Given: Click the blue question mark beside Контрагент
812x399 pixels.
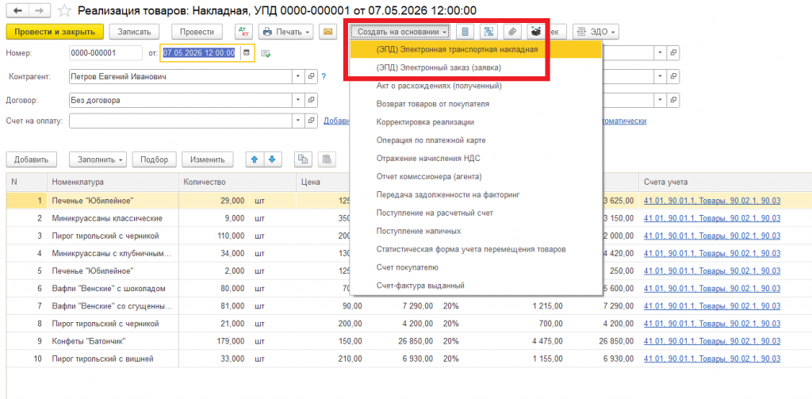Looking at the screenshot, I should coord(324,77).
